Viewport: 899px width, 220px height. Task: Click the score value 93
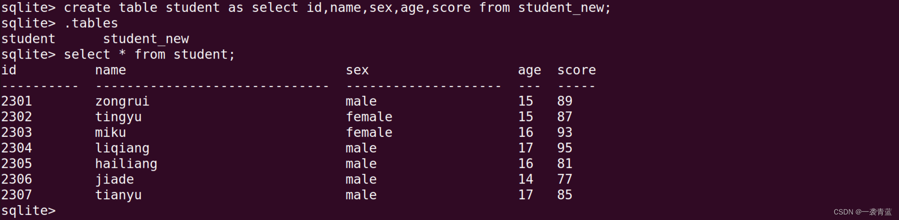click(x=565, y=133)
